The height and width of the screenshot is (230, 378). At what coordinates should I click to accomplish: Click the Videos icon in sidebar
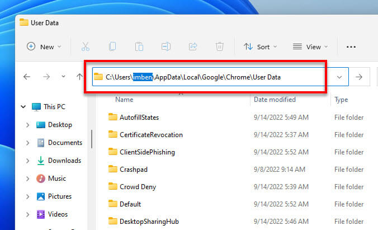coord(40,214)
